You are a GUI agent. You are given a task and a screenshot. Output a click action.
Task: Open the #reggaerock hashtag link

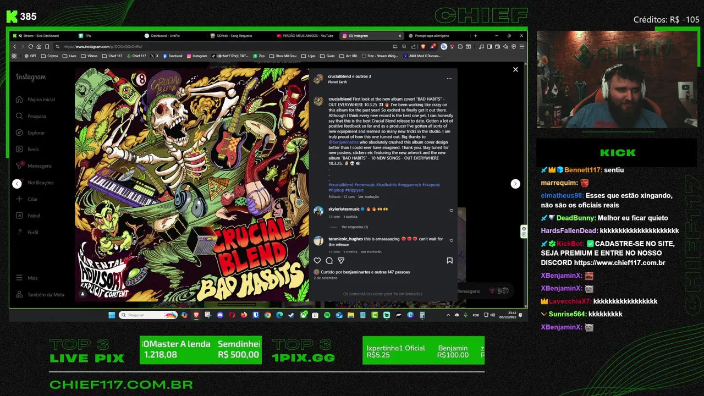click(x=409, y=185)
